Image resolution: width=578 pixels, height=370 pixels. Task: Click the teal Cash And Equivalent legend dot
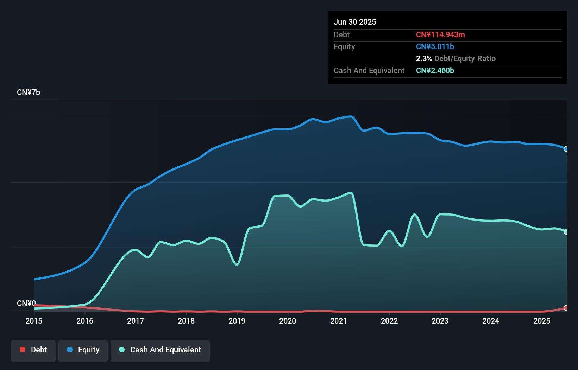[122, 350]
